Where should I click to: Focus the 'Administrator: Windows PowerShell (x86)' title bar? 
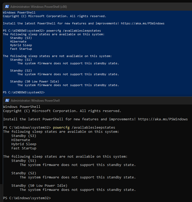tap(97, 6)
